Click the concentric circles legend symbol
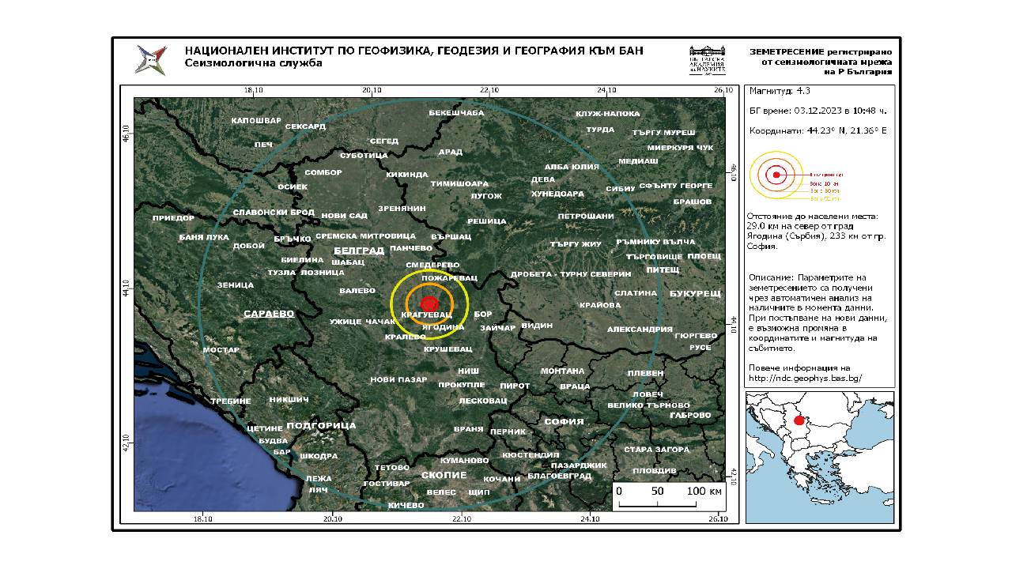 (776, 175)
